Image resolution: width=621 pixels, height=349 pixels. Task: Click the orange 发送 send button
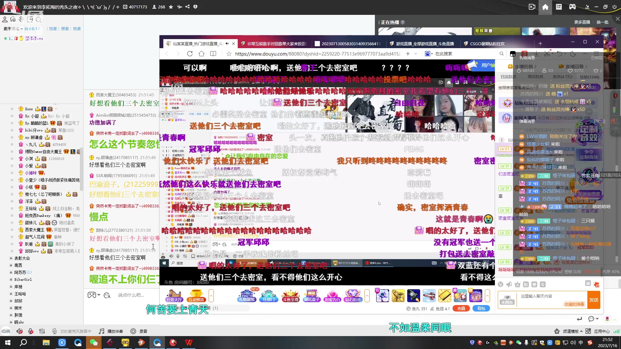[x=594, y=300]
